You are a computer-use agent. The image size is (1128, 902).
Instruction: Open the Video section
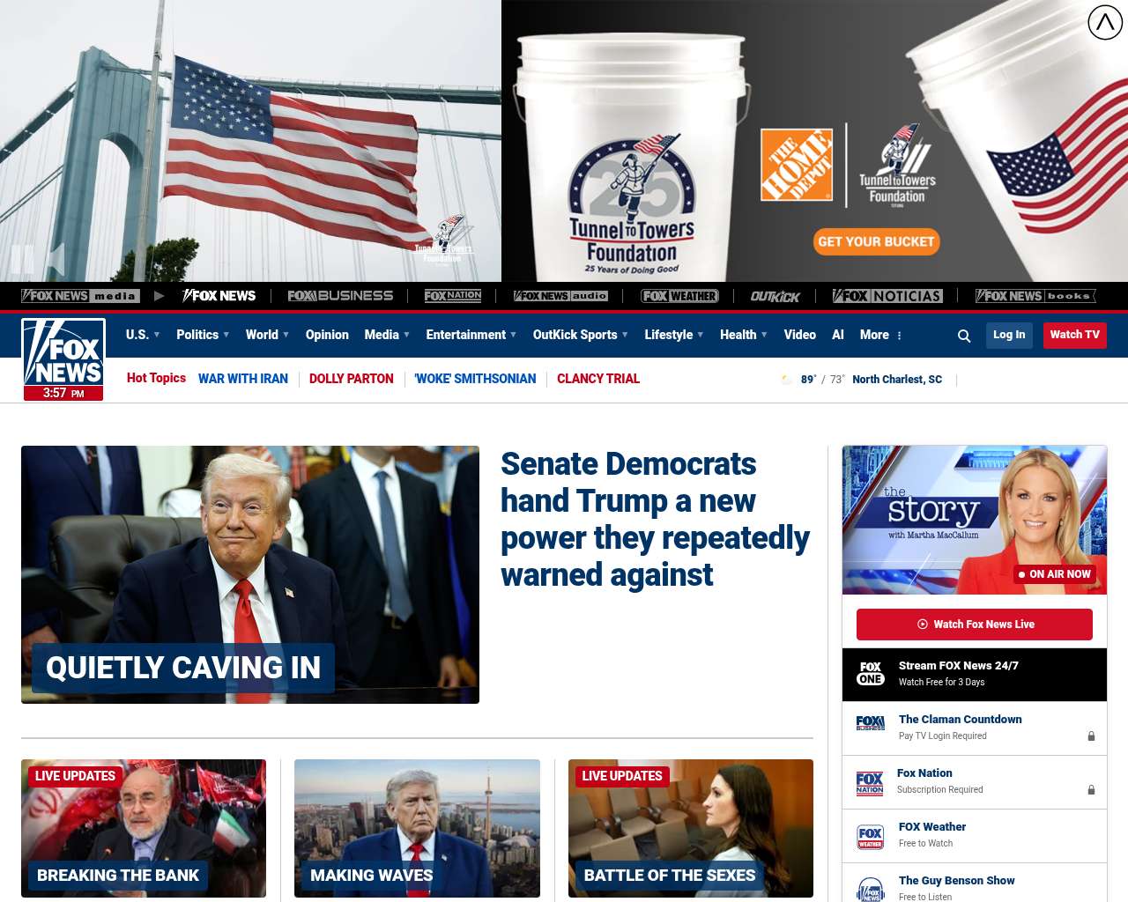[800, 335]
